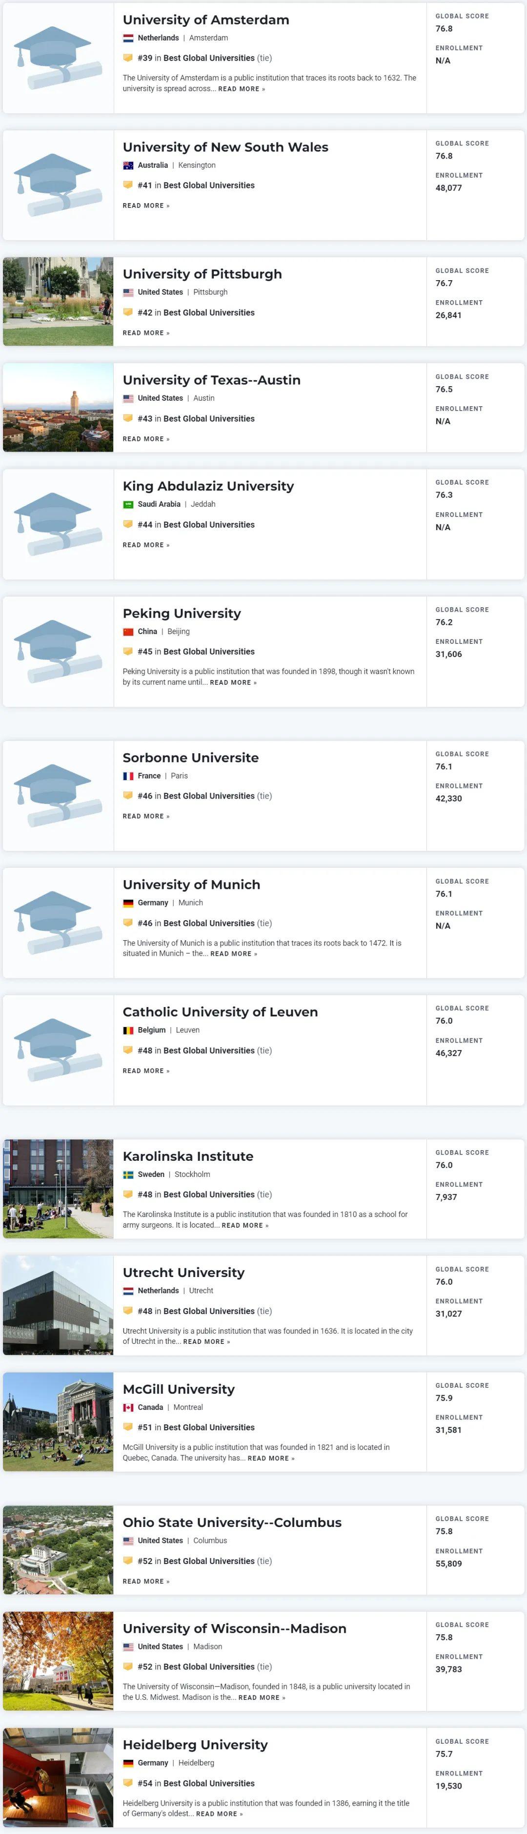Viewport: 527px width, 1834px height.
Task: Click the rank badge icon beside #48 for Karolinska Institute
Action: tap(128, 1194)
